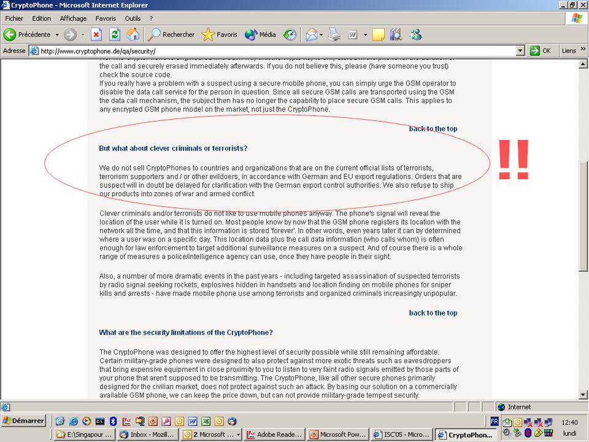Go to the Home page icon
This screenshot has width=589, height=442.
[133, 34]
